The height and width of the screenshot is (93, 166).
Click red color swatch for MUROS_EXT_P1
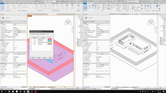(x=50, y=39)
